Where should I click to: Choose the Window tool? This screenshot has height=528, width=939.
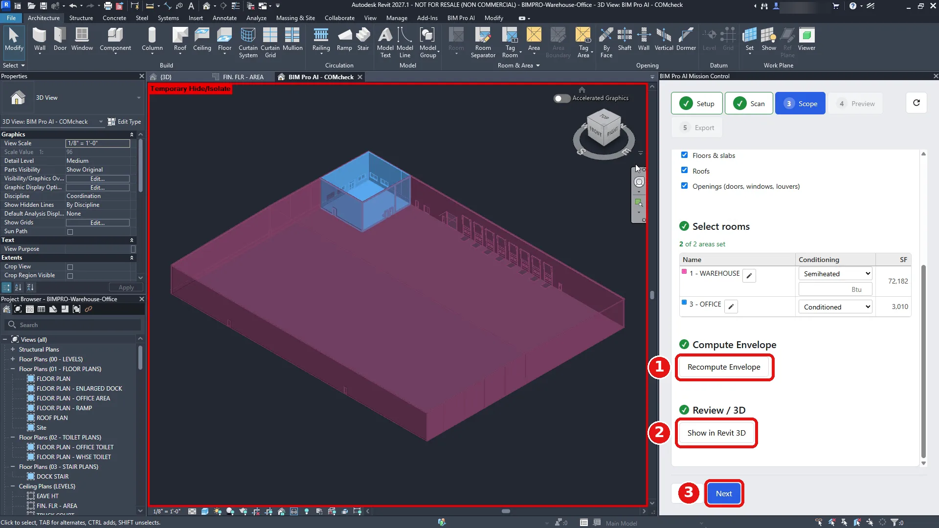pyautogui.click(x=82, y=40)
